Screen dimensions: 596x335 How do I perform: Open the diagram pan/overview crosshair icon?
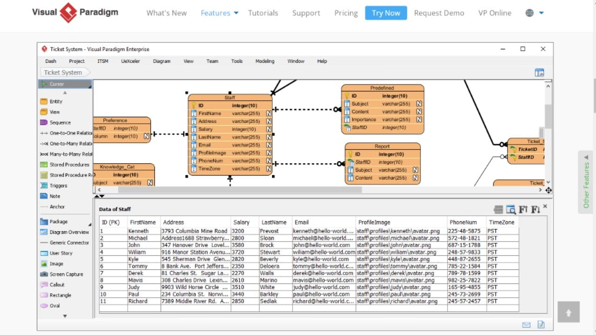coord(549,190)
